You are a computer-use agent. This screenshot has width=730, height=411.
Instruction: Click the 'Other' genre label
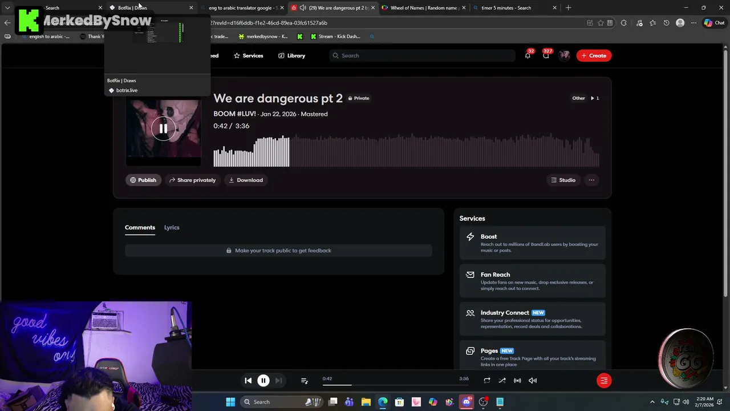[x=578, y=98]
